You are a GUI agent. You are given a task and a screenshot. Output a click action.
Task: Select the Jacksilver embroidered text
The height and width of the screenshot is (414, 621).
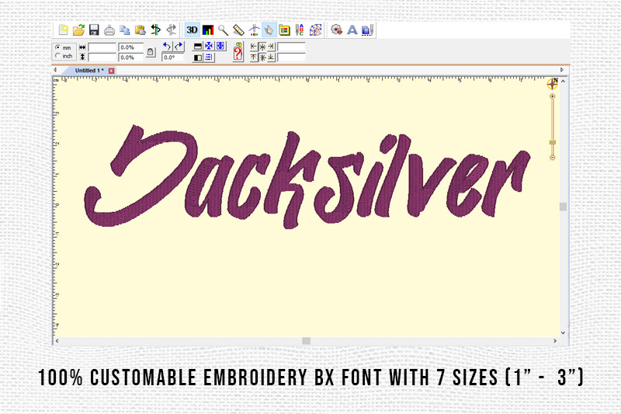click(307, 176)
